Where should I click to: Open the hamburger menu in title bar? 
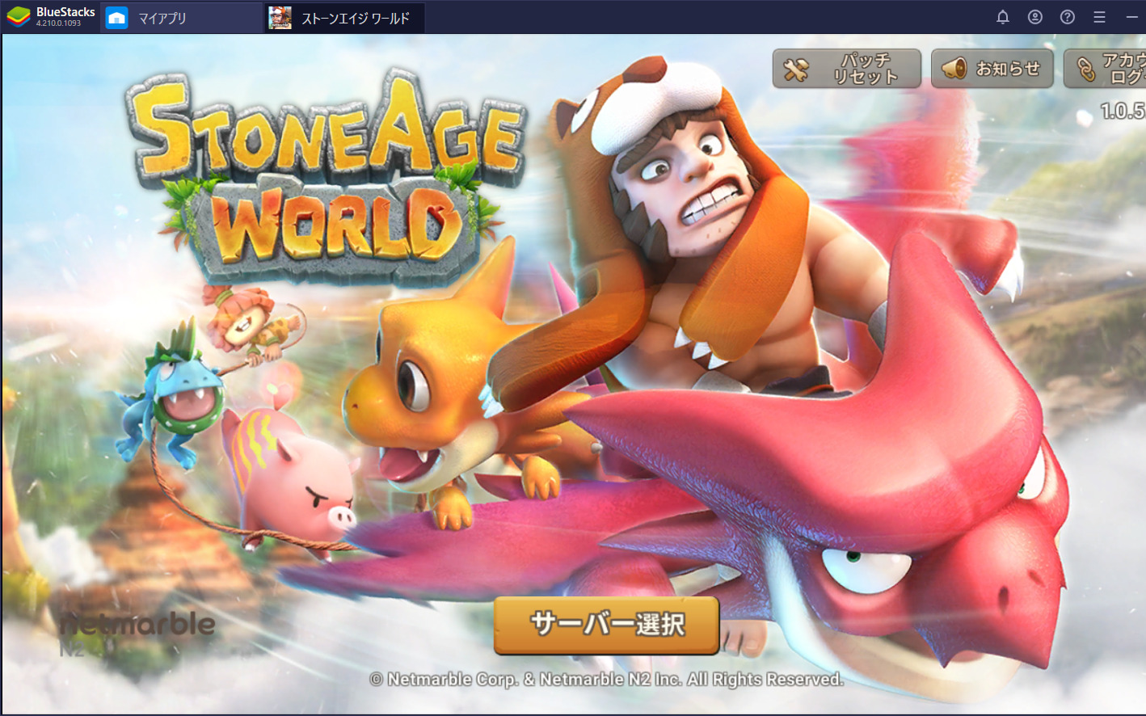(1099, 17)
